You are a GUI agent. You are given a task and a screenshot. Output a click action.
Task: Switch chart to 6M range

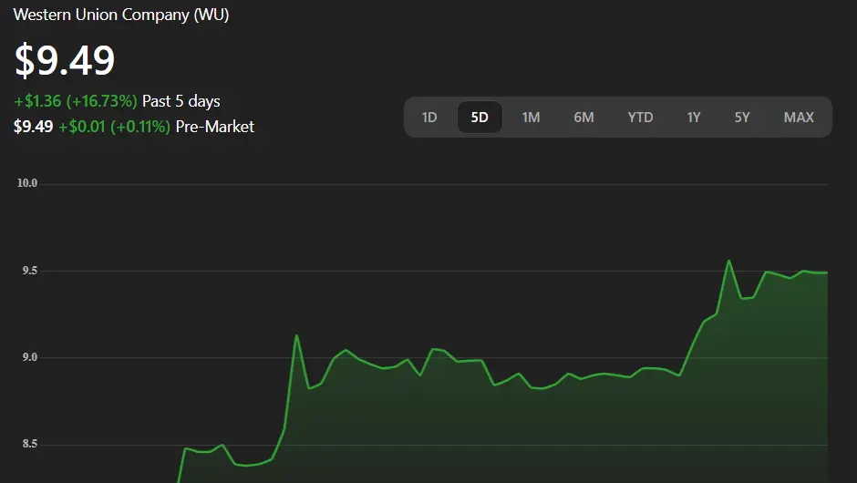pyautogui.click(x=583, y=118)
